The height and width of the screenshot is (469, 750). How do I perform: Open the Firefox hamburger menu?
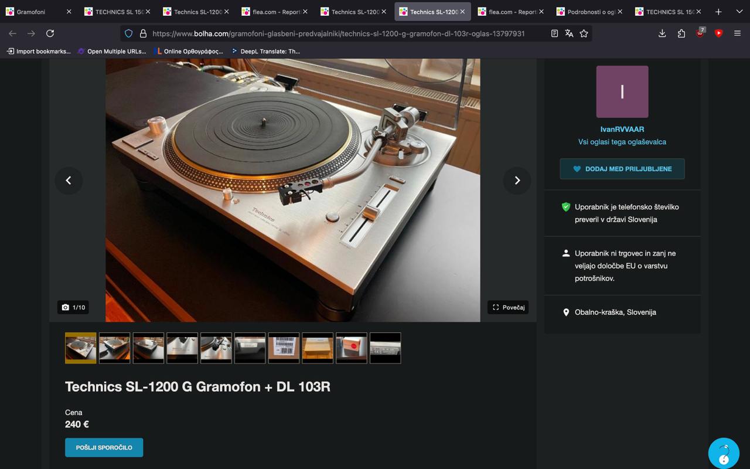(x=737, y=33)
